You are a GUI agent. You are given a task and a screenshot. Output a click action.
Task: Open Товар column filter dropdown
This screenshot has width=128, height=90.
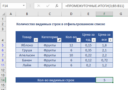point(36,40)
